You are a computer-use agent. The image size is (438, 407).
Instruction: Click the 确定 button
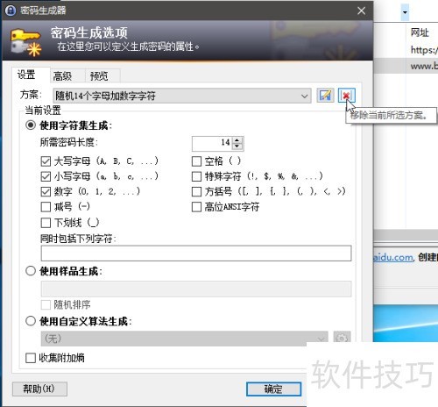273,389
